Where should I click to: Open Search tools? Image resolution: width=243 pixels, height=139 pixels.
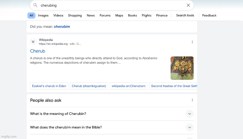[x=185, y=15]
